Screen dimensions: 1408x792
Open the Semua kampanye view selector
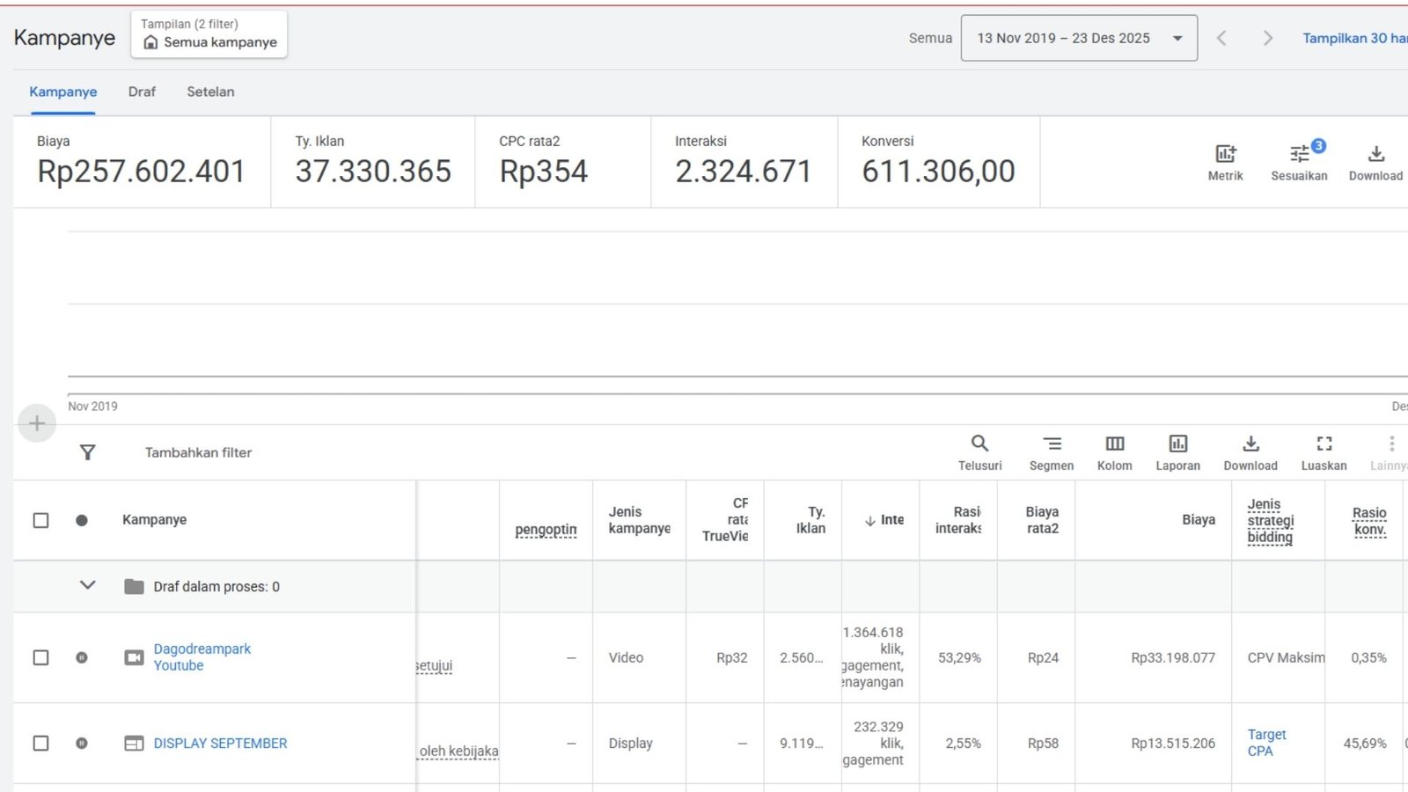(209, 35)
